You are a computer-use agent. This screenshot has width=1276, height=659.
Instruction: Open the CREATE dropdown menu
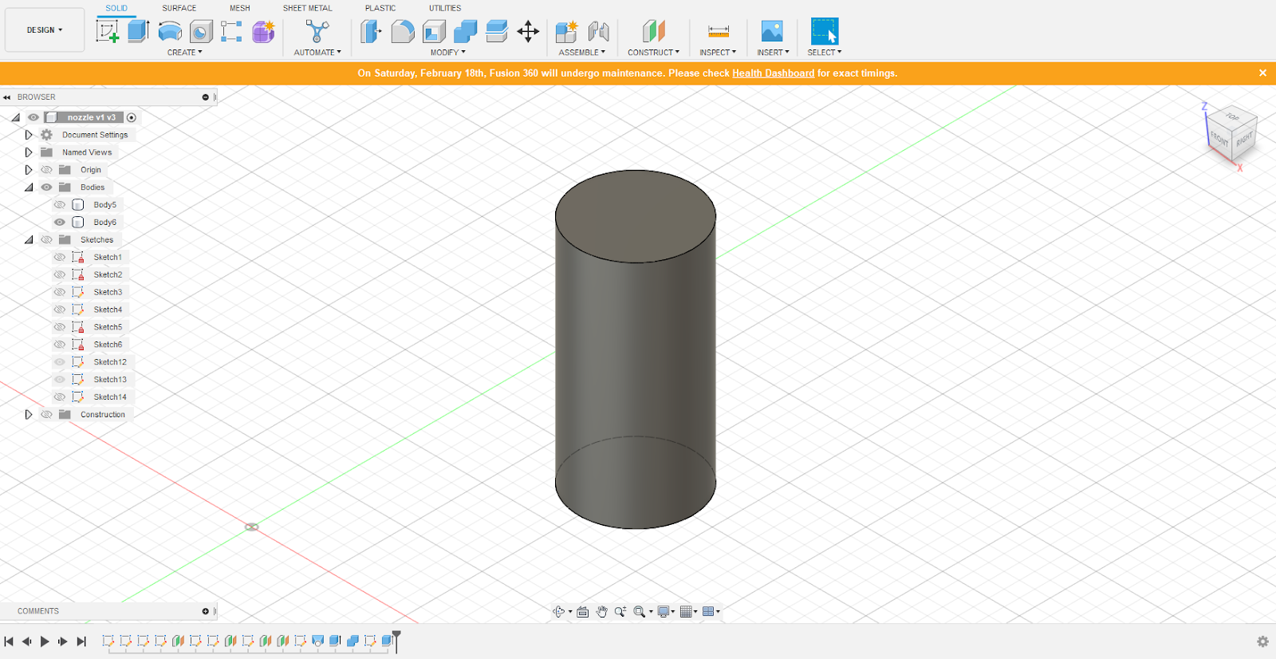184,53
